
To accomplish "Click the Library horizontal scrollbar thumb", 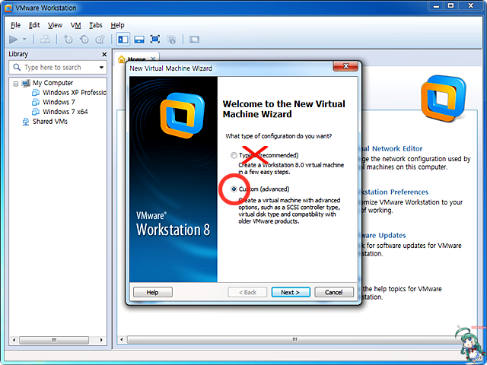I will click(x=54, y=340).
